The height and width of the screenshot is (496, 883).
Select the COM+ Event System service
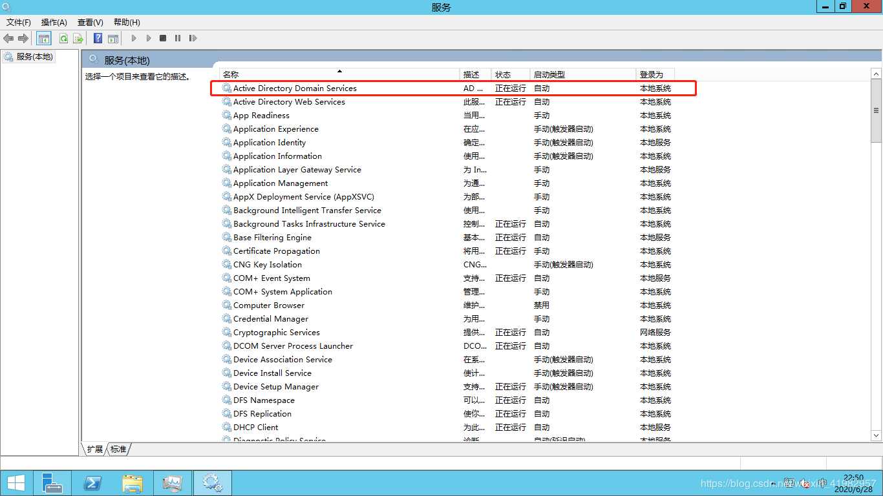coord(447,278)
